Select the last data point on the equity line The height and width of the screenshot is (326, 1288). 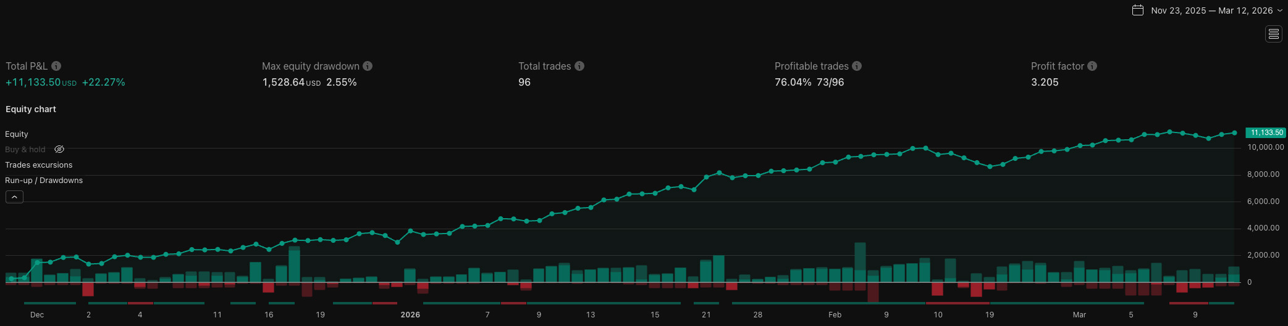[1234, 132]
